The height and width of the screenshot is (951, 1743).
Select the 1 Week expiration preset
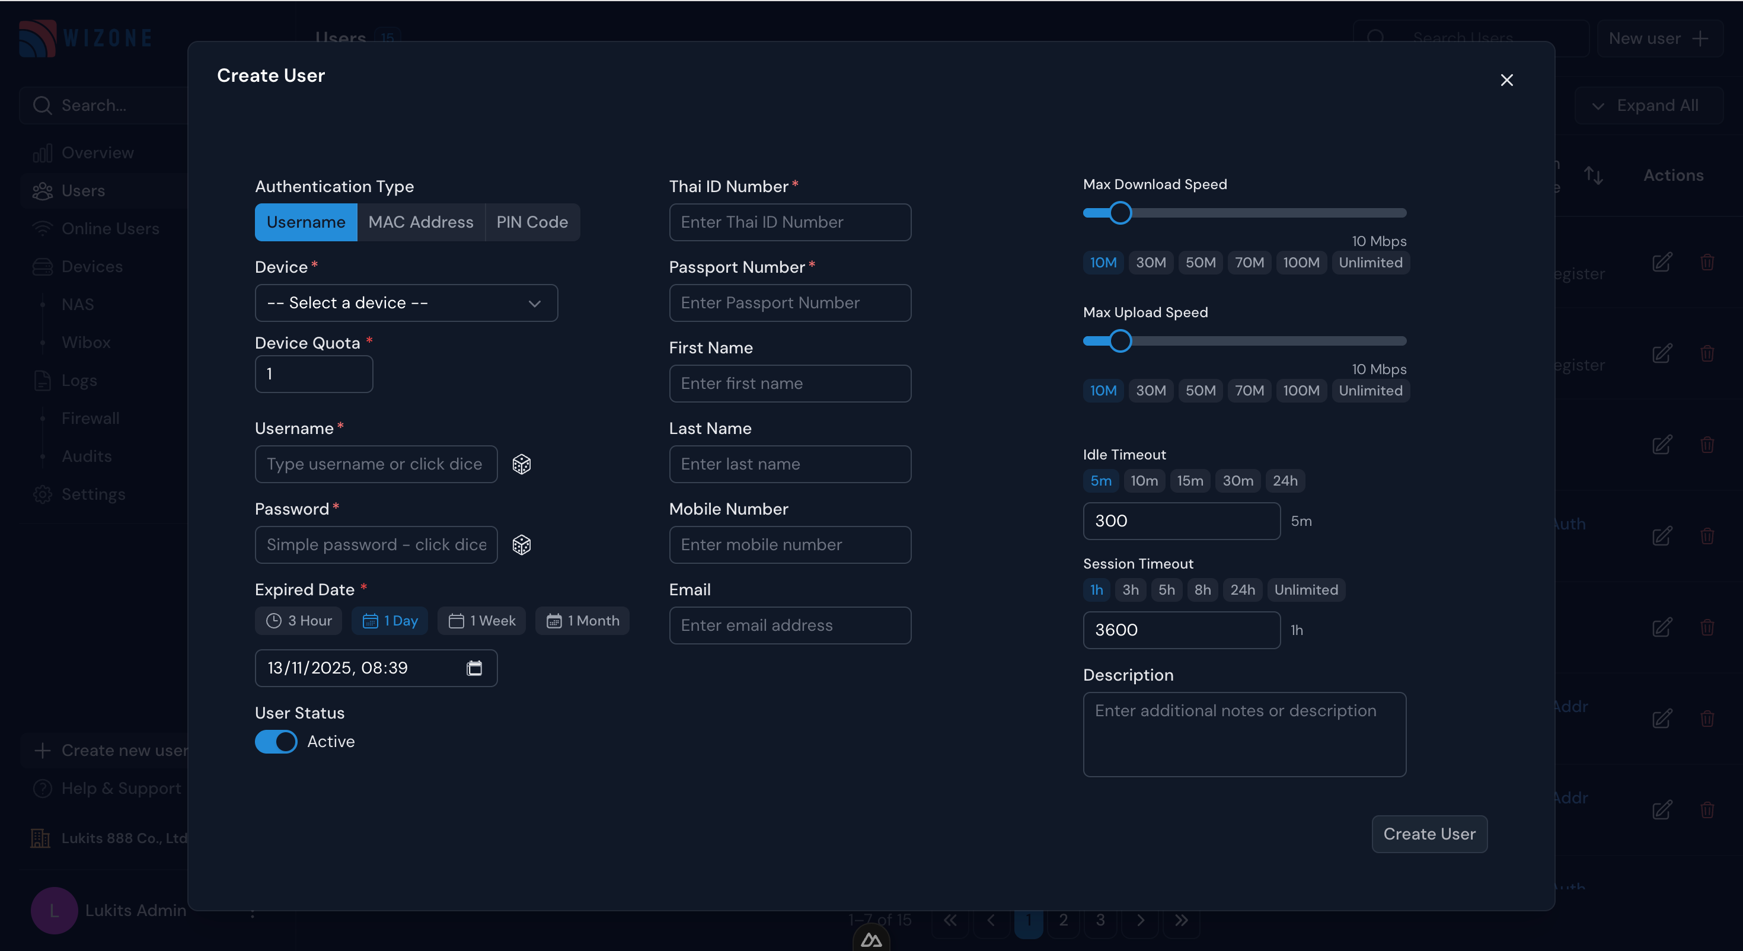(481, 620)
